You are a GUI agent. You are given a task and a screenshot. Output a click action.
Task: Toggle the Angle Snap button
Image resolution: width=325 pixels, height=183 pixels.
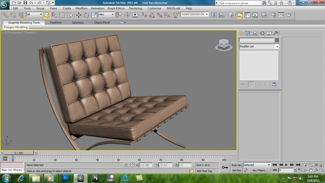click(x=152, y=15)
